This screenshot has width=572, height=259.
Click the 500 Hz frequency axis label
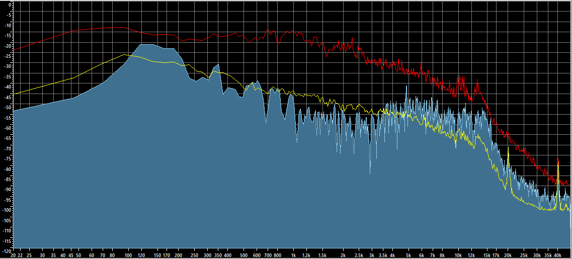click(x=244, y=255)
